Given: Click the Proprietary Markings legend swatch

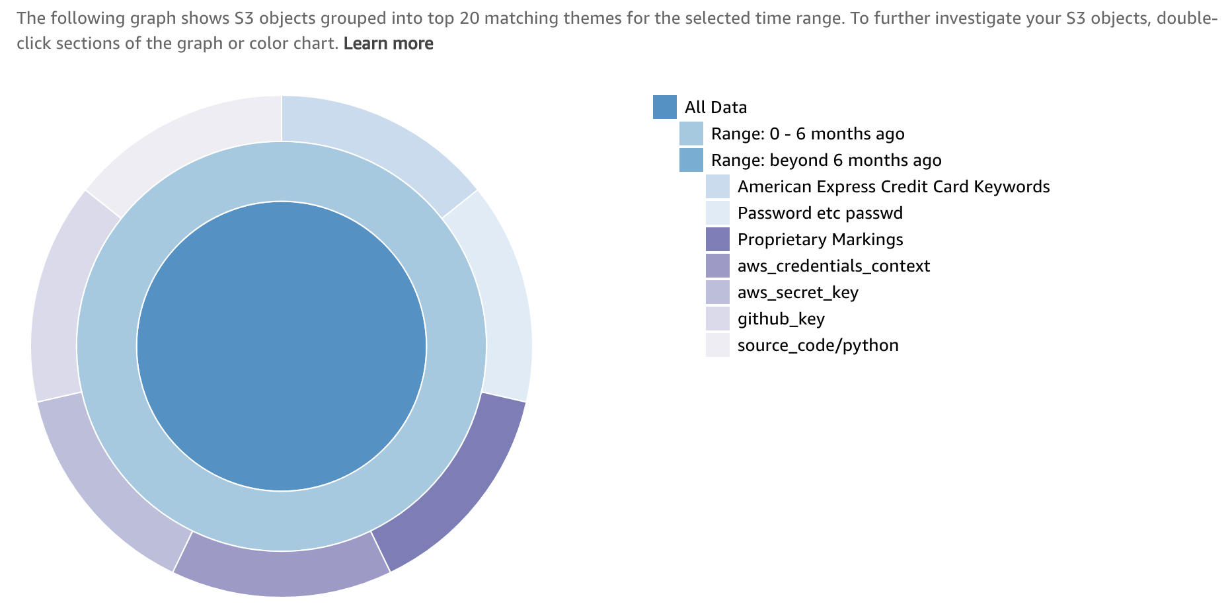Looking at the screenshot, I should pyautogui.click(x=718, y=239).
